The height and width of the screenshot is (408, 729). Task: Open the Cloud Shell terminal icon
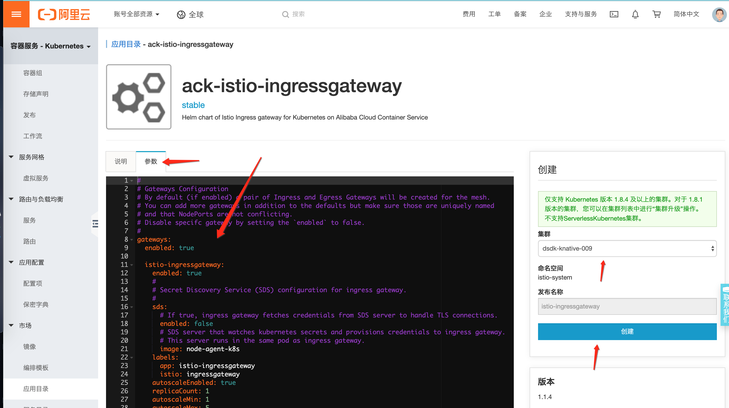614,14
